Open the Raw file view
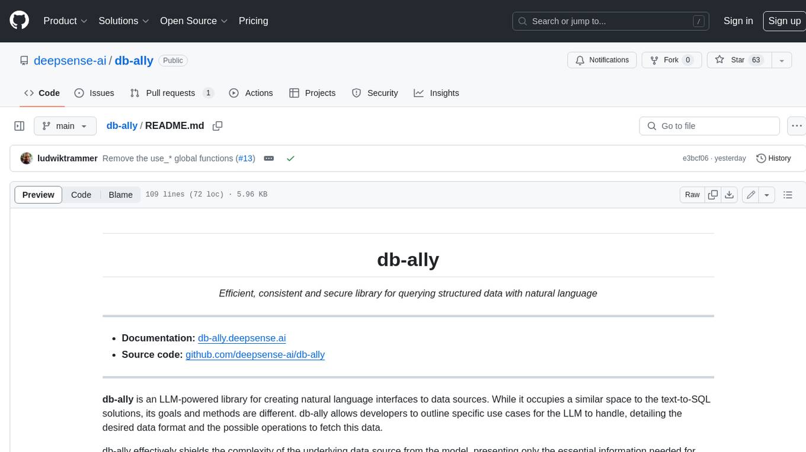 pos(692,195)
